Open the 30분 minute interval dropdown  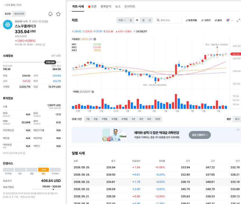click(x=122, y=20)
